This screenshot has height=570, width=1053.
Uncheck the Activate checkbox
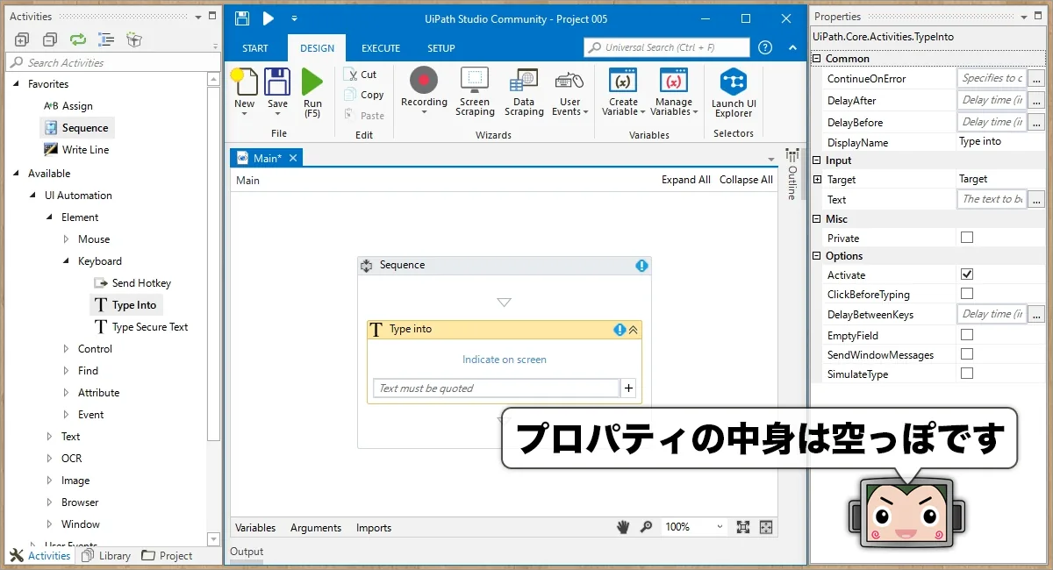pyautogui.click(x=967, y=274)
